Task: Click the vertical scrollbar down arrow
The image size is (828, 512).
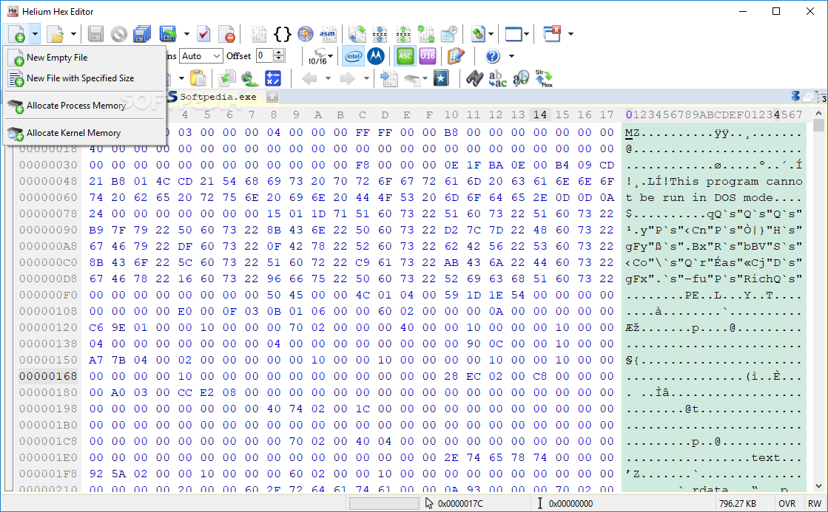Action: tap(818, 485)
